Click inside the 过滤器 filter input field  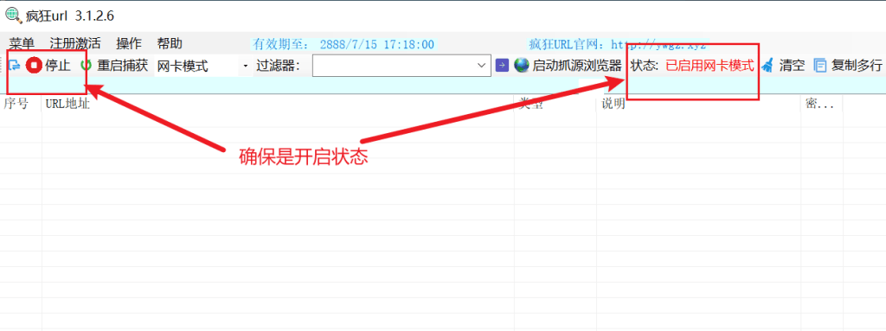pyautogui.click(x=394, y=66)
